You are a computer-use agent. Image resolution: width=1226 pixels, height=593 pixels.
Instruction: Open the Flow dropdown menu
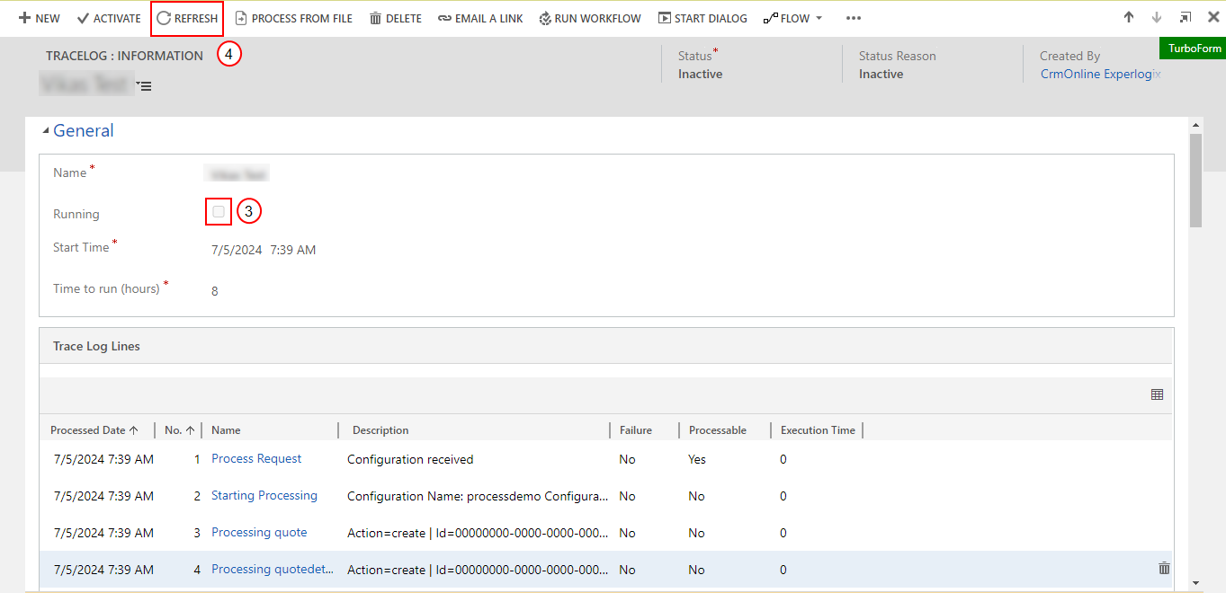click(x=792, y=18)
